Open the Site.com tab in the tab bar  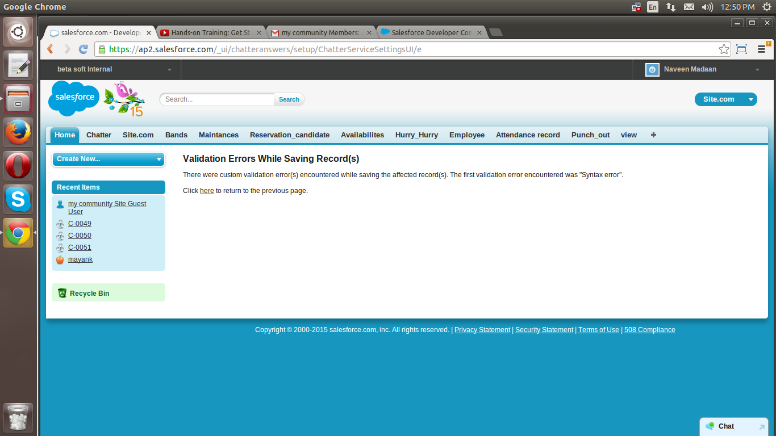click(x=138, y=135)
